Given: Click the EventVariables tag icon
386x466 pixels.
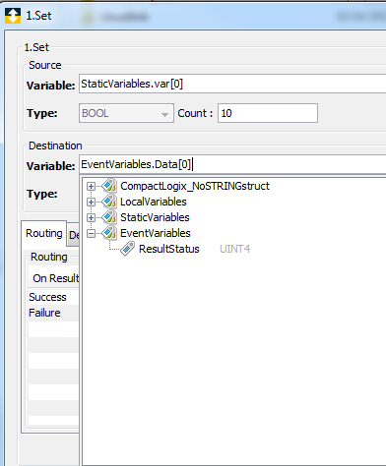Looking at the screenshot, I should [x=109, y=233].
